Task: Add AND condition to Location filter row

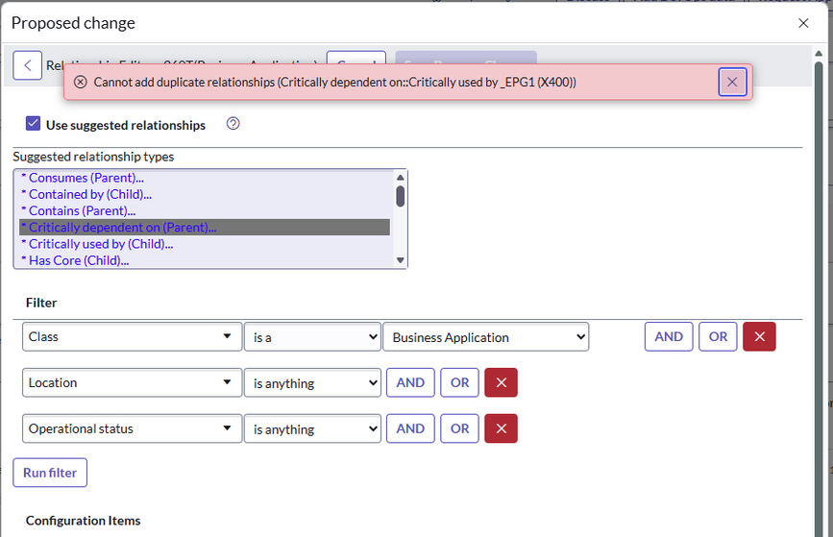Action: tap(410, 382)
